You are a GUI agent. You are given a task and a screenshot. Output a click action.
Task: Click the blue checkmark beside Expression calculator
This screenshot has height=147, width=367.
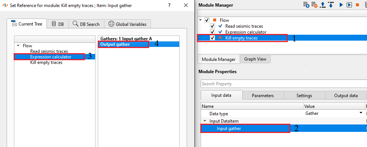[x=220, y=32]
